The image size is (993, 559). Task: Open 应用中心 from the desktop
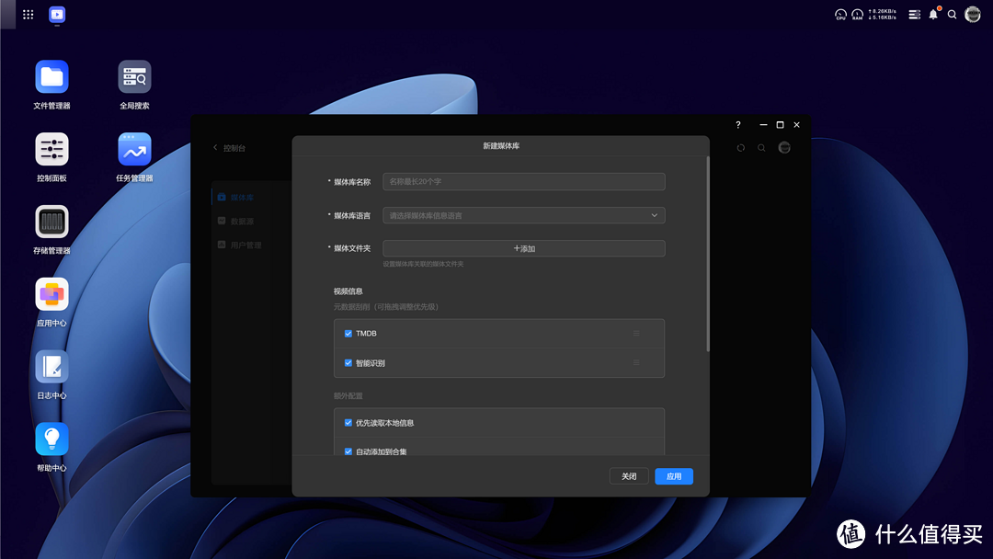coord(51,295)
